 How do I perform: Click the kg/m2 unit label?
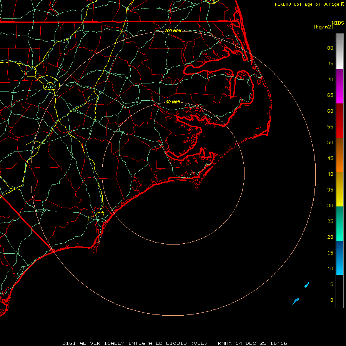(x=323, y=27)
